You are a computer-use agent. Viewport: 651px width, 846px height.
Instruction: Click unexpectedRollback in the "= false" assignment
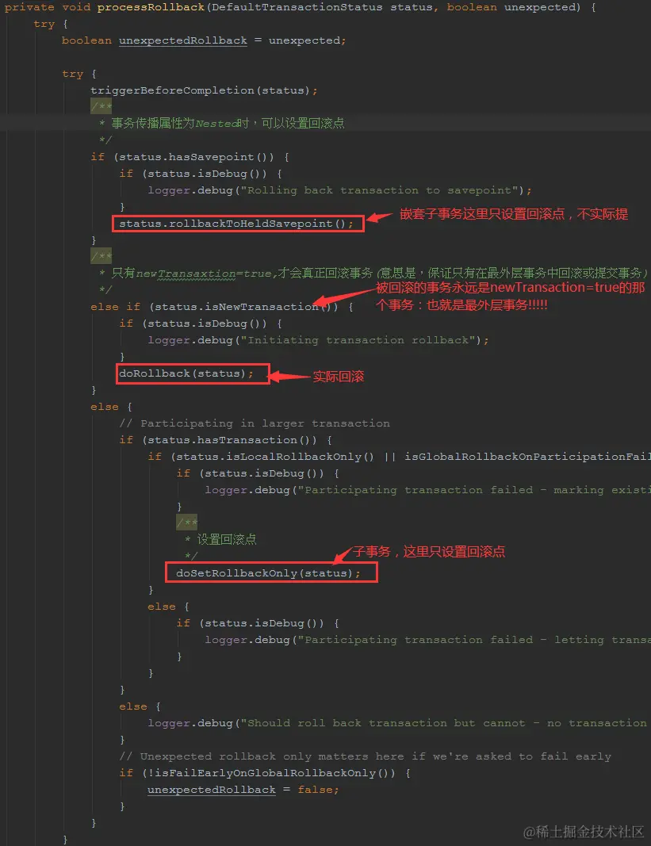tap(212, 790)
